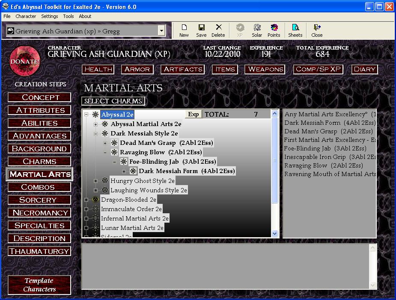This screenshot has height=300, width=396.
Task: Save the character with the floppy icon
Action: click(x=201, y=27)
